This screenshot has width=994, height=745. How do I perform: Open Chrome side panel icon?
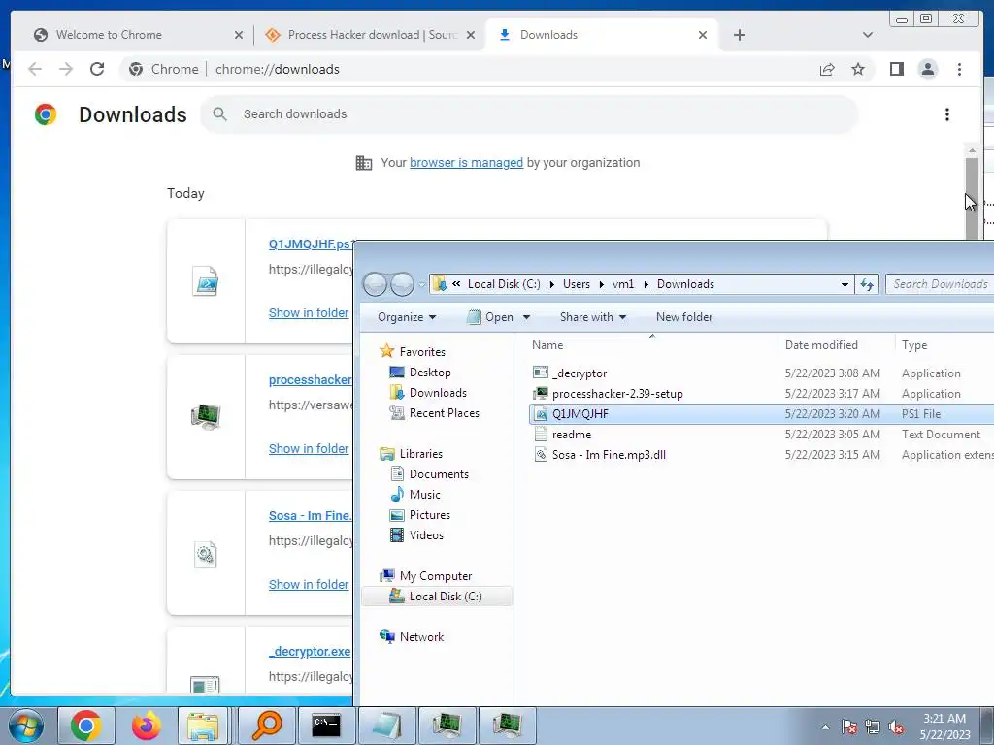(896, 69)
